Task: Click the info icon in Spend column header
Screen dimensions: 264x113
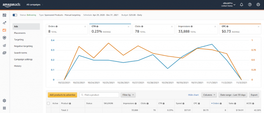Action: (x=183, y=103)
